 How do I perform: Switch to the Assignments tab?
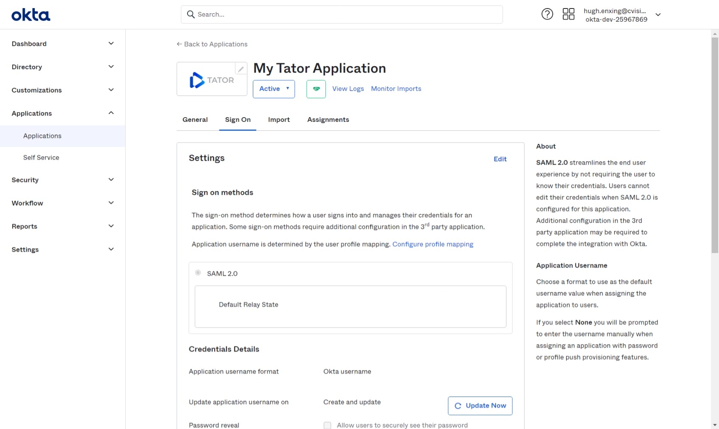tap(328, 120)
